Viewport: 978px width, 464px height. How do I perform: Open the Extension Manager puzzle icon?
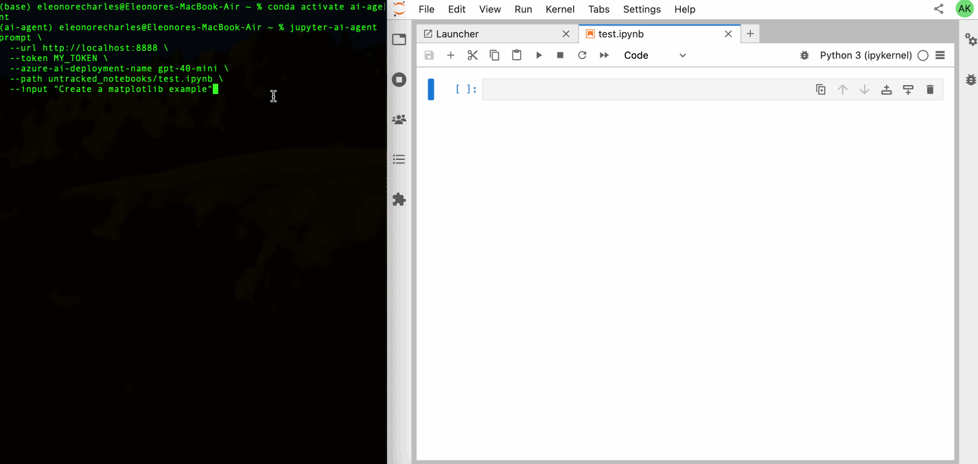[399, 200]
